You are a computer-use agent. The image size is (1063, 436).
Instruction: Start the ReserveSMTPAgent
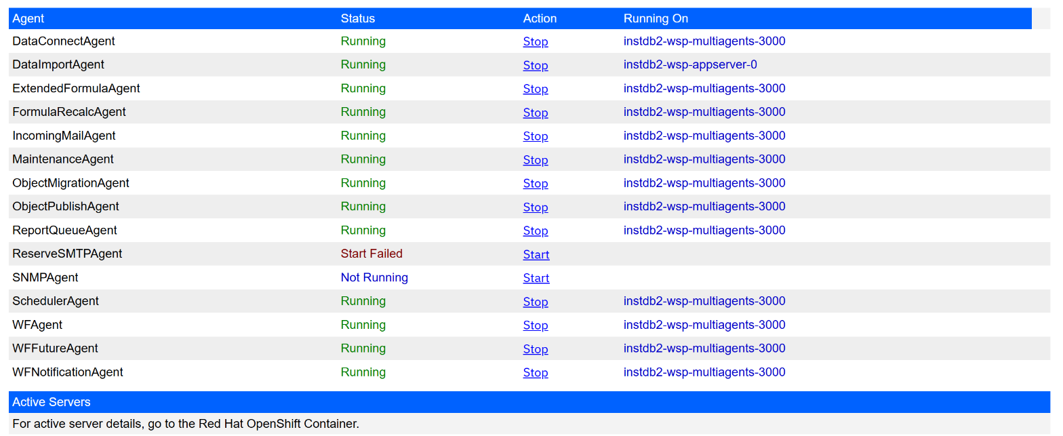[x=536, y=254]
